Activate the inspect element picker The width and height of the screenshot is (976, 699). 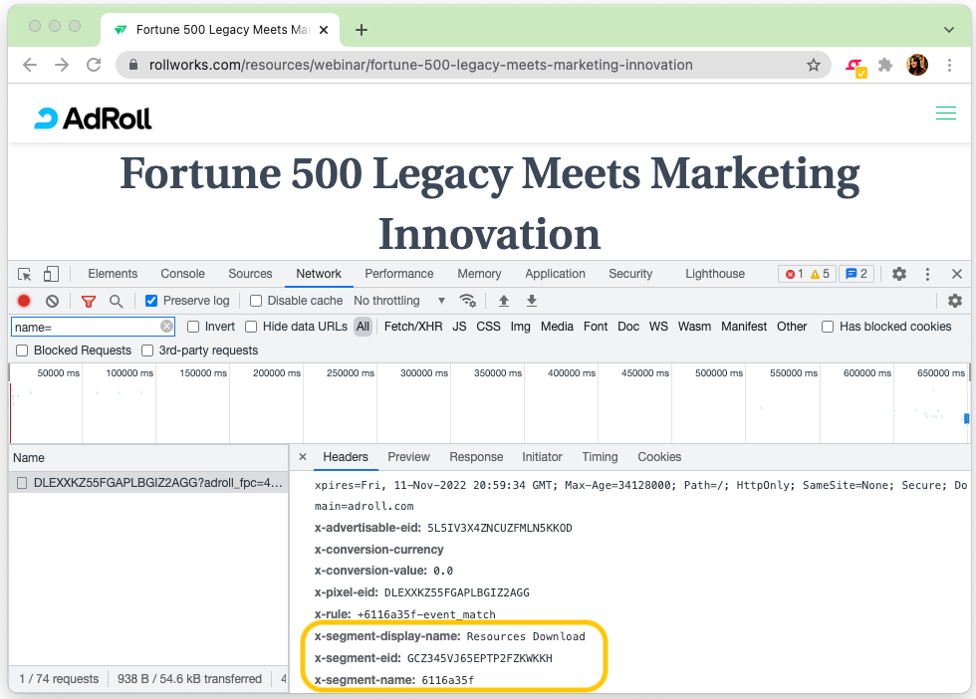coord(25,274)
